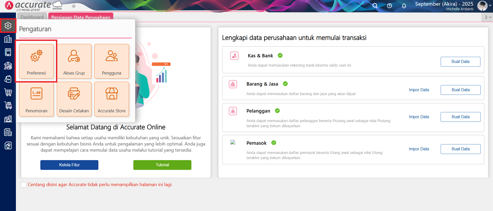This screenshot has width=493, height=211.
Task: Open the search magnifier in header
Action: coord(375,6)
